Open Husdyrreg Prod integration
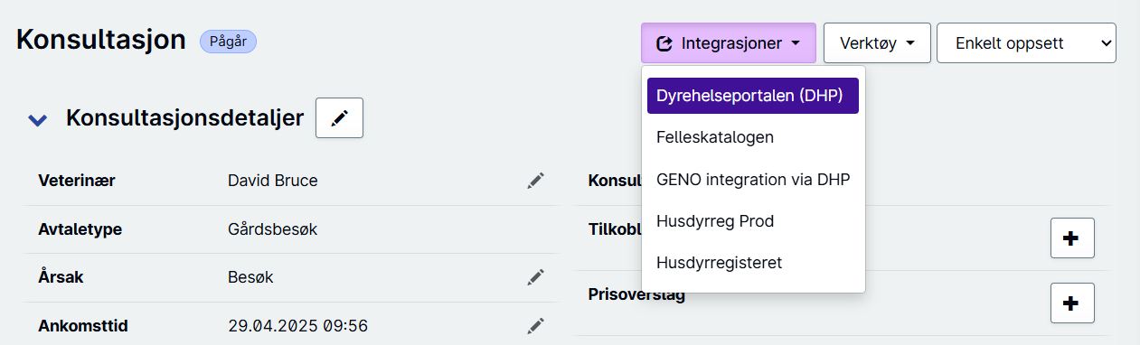 715,220
